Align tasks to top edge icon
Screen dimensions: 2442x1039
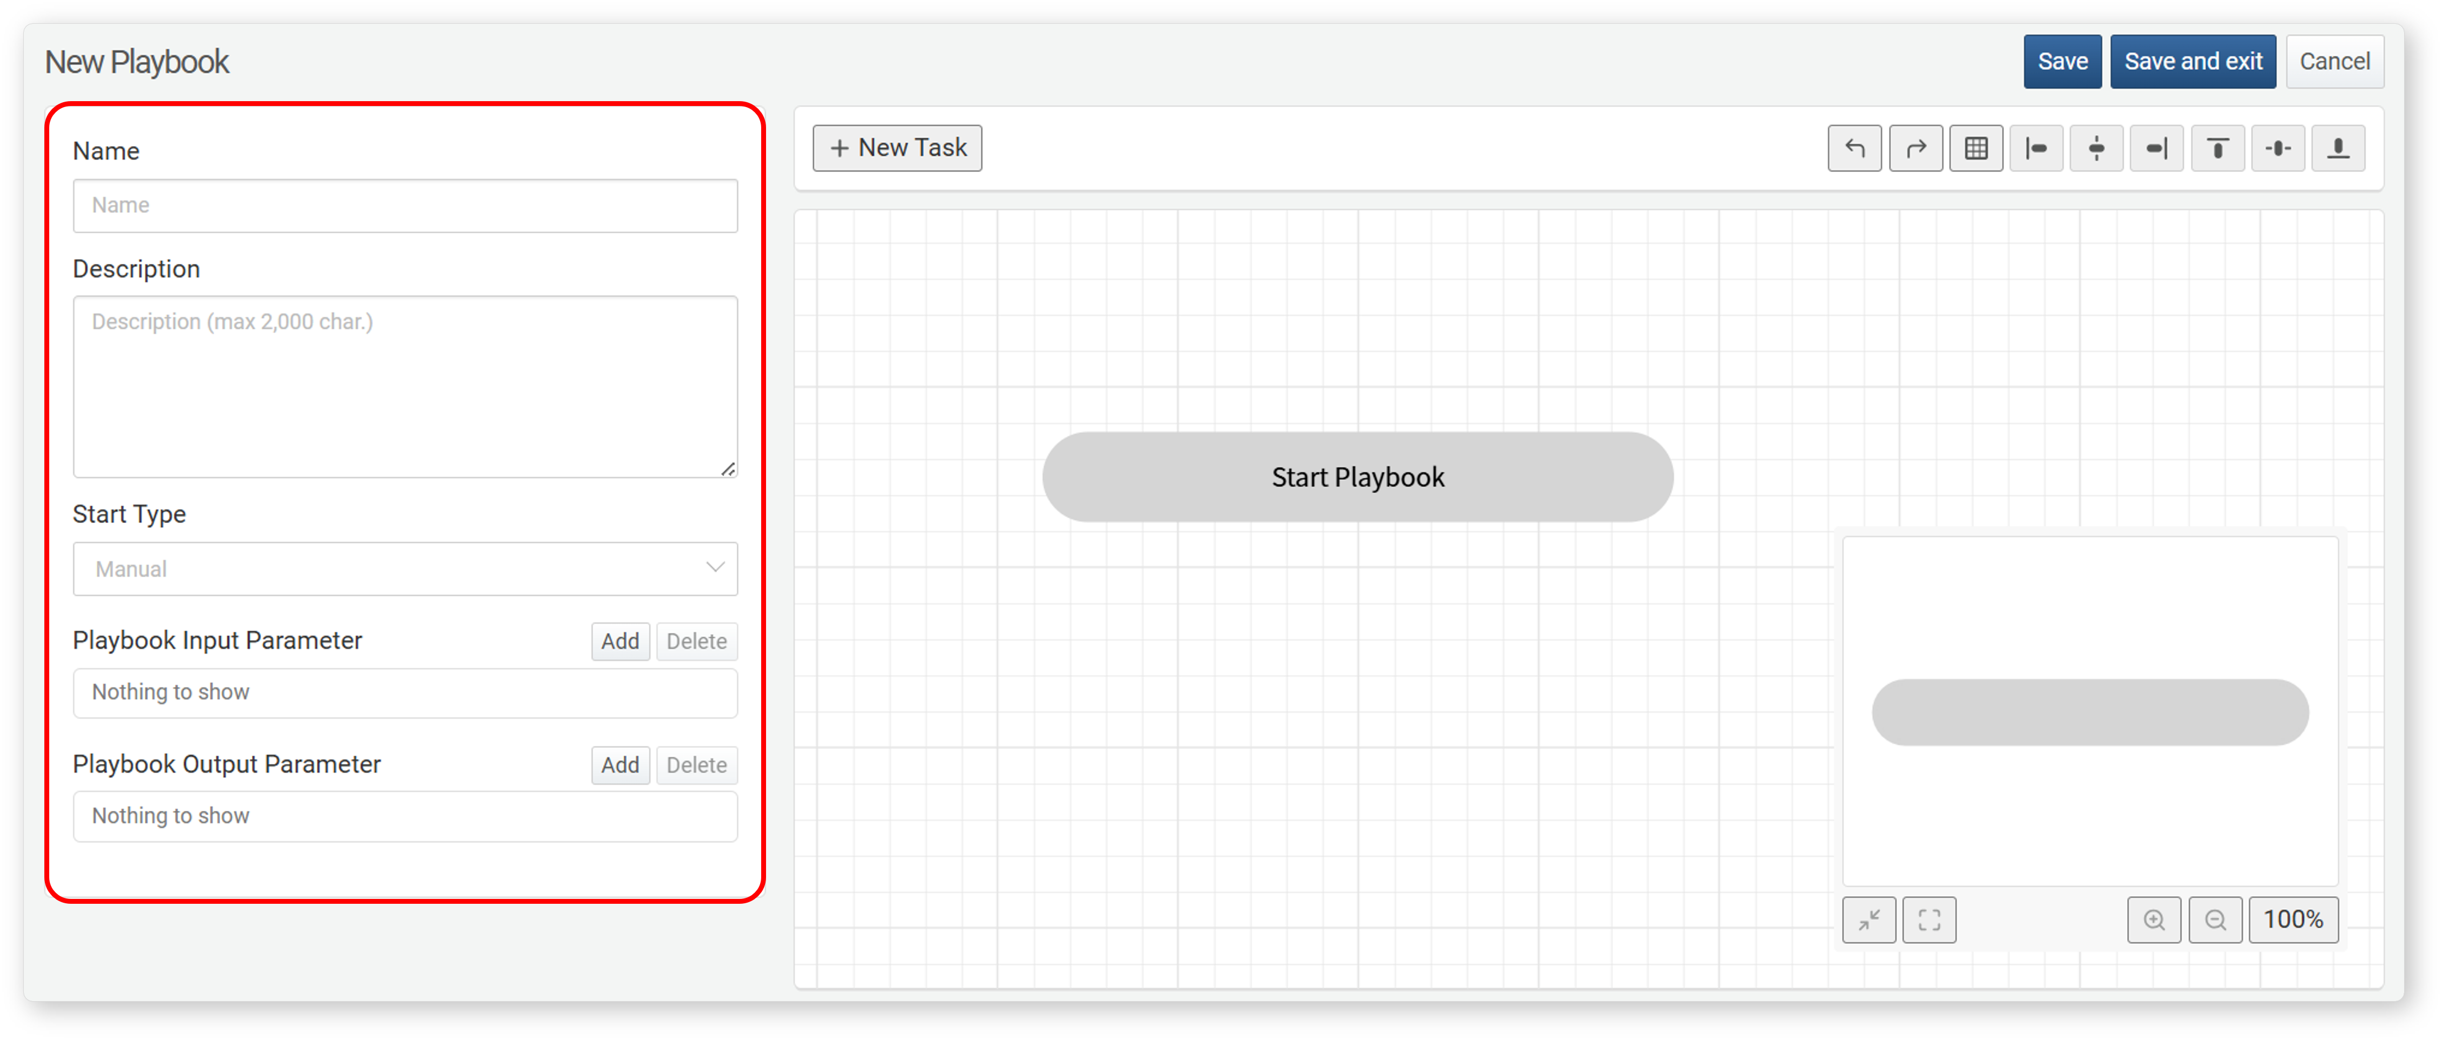pos(2217,149)
